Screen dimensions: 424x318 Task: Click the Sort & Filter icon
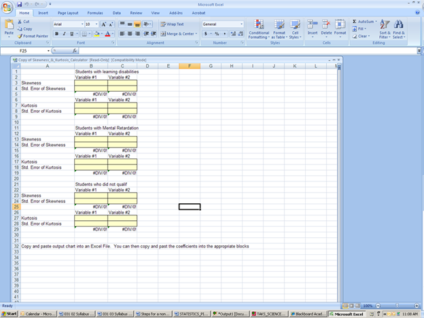pos(385,29)
